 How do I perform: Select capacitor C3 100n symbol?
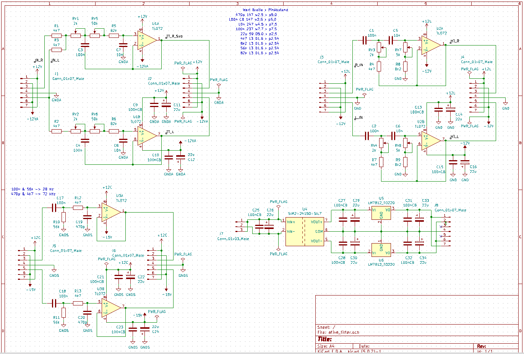point(85,45)
